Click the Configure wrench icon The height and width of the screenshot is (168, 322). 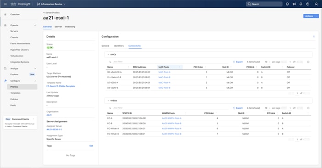[6, 81]
